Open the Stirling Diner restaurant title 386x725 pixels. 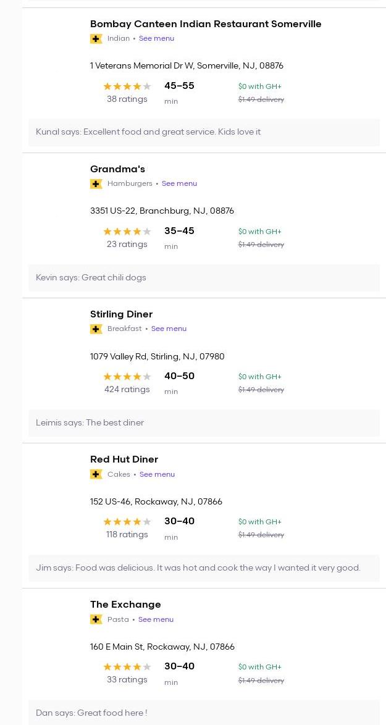[x=121, y=314]
